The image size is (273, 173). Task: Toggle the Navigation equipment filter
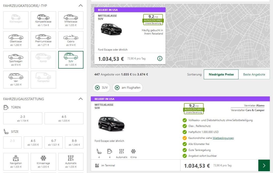coord(16,162)
